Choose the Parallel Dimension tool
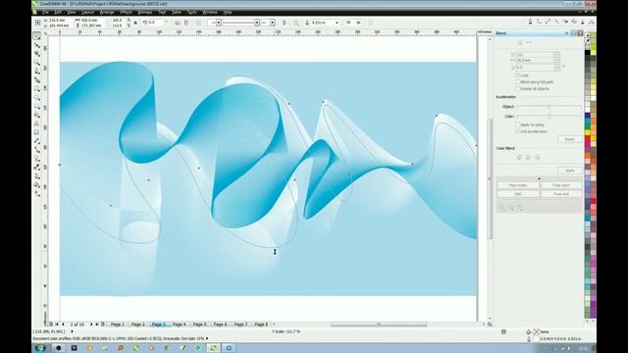This screenshot has width=628, height=353. point(37,141)
